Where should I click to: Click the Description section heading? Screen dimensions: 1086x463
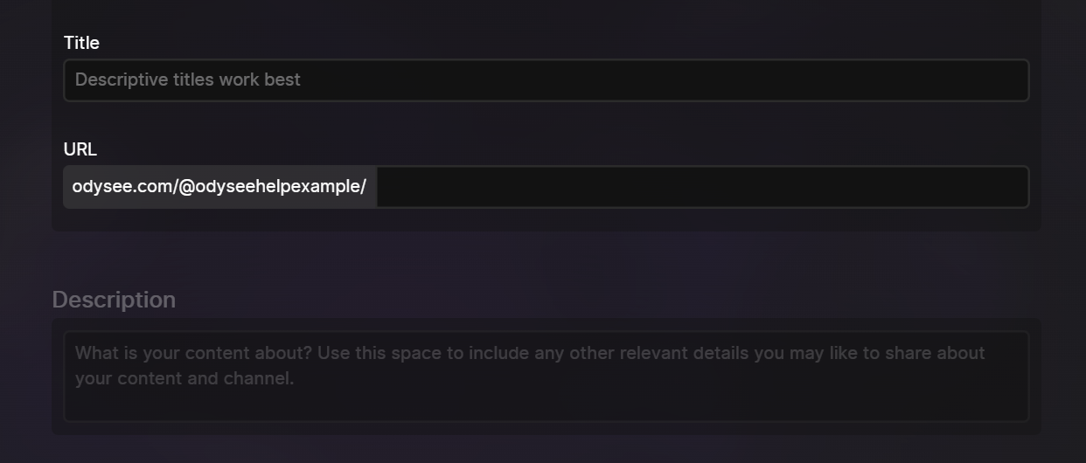click(x=114, y=300)
